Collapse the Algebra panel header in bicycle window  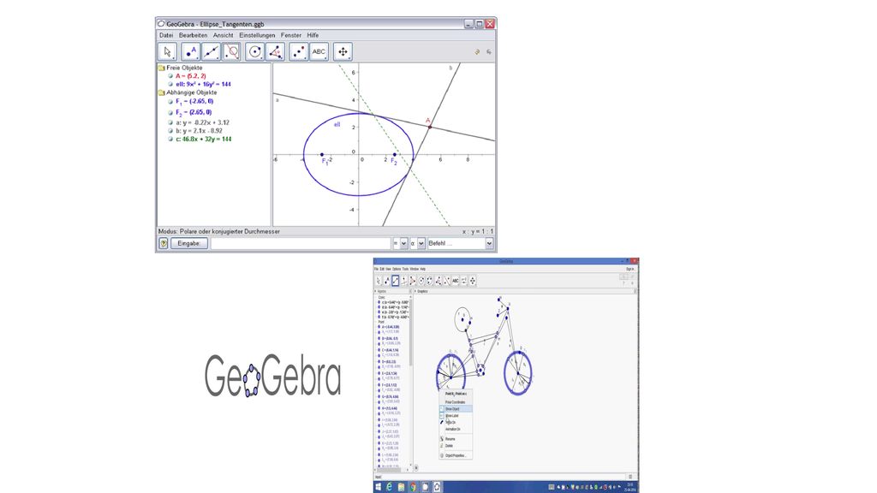pyautogui.click(x=376, y=291)
